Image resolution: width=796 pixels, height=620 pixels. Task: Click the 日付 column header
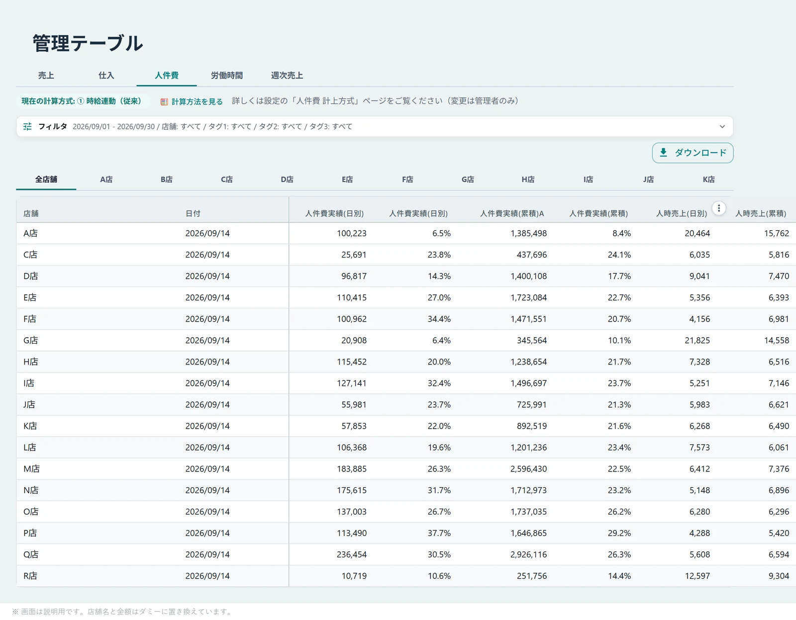pyautogui.click(x=193, y=213)
